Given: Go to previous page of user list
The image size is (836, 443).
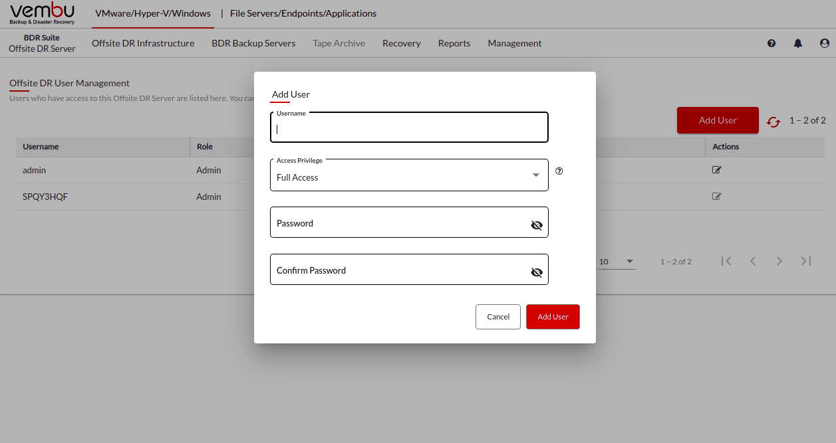Looking at the screenshot, I should pos(753,261).
